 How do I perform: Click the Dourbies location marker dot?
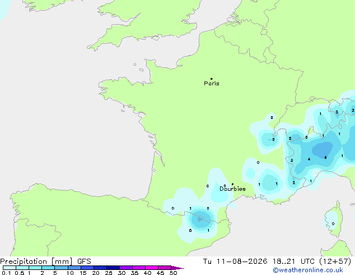click(232, 184)
